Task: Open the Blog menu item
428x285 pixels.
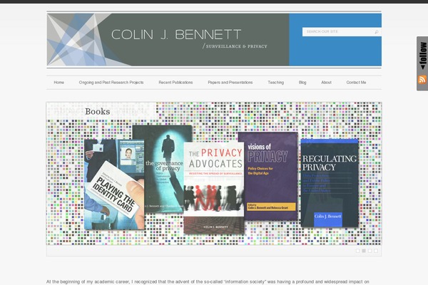Action: (x=302, y=83)
